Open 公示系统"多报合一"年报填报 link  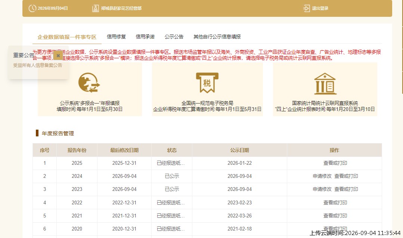90,103
